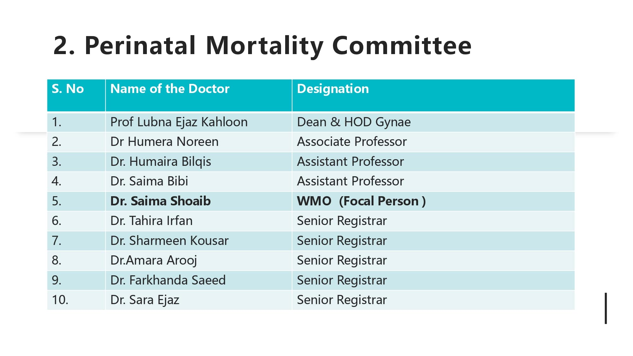Select the bold Dr. Saima Shoaib cell
Viewport: 633px width, 356px height.
pyautogui.click(x=198, y=201)
